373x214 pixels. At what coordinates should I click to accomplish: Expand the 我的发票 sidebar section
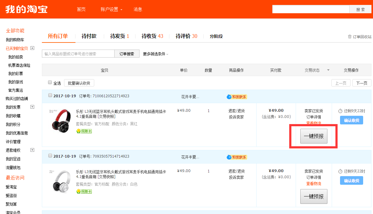[32, 107]
